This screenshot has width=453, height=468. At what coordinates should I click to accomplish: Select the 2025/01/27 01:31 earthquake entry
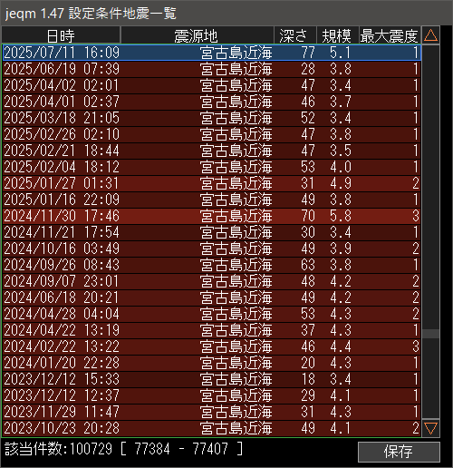212,183
